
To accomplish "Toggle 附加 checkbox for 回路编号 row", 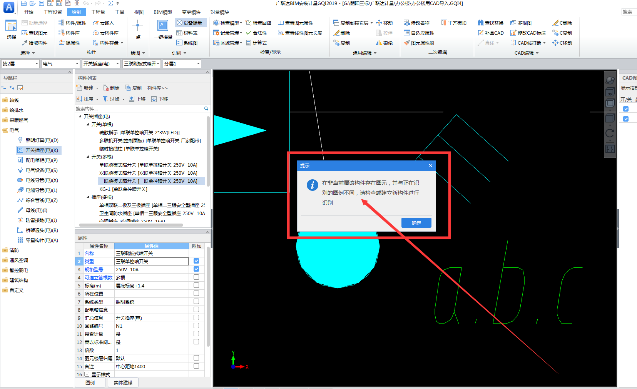I will pos(196,326).
